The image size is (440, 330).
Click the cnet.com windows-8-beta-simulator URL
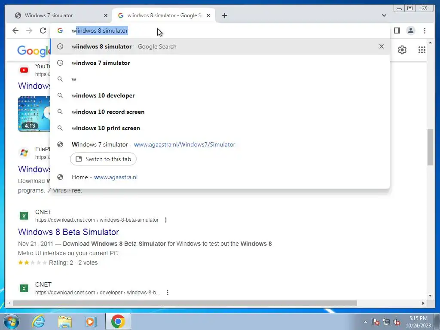(x=97, y=220)
